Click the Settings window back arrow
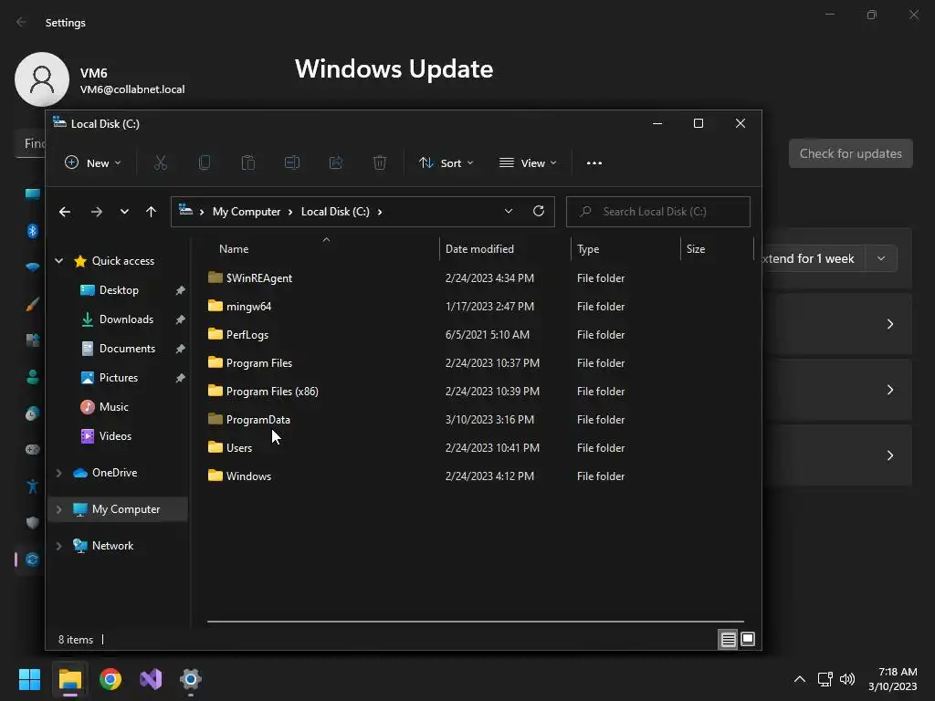This screenshot has height=701, width=935. (x=22, y=22)
